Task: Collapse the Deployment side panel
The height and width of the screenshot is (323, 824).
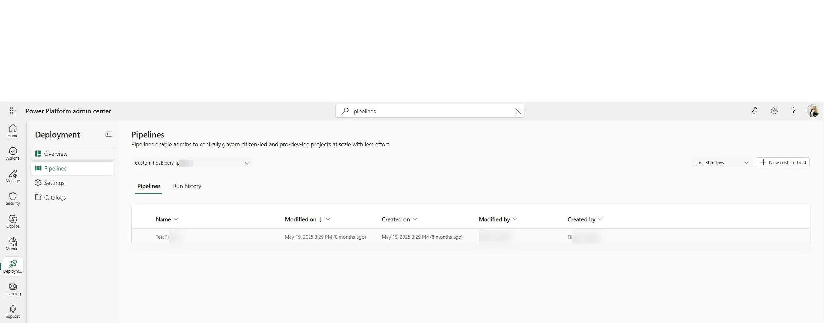Action: (109, 134)
